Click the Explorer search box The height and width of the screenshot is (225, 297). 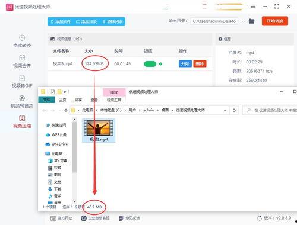[270, 110]
